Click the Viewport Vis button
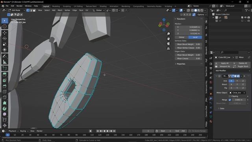Image resolution: width=252 pixels, height=142 pixels. coord(223,67)
